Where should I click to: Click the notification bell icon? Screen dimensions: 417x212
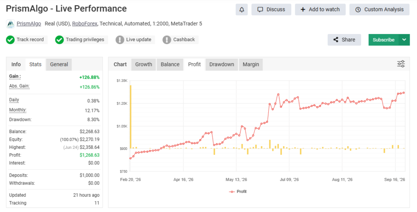[x=241, y=10]
